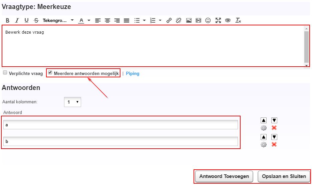Toggle bold formatting in the editor toolbar

coord(7,20)
